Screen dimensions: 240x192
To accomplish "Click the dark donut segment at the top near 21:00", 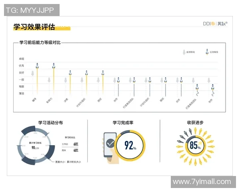I will pos(29,130).
